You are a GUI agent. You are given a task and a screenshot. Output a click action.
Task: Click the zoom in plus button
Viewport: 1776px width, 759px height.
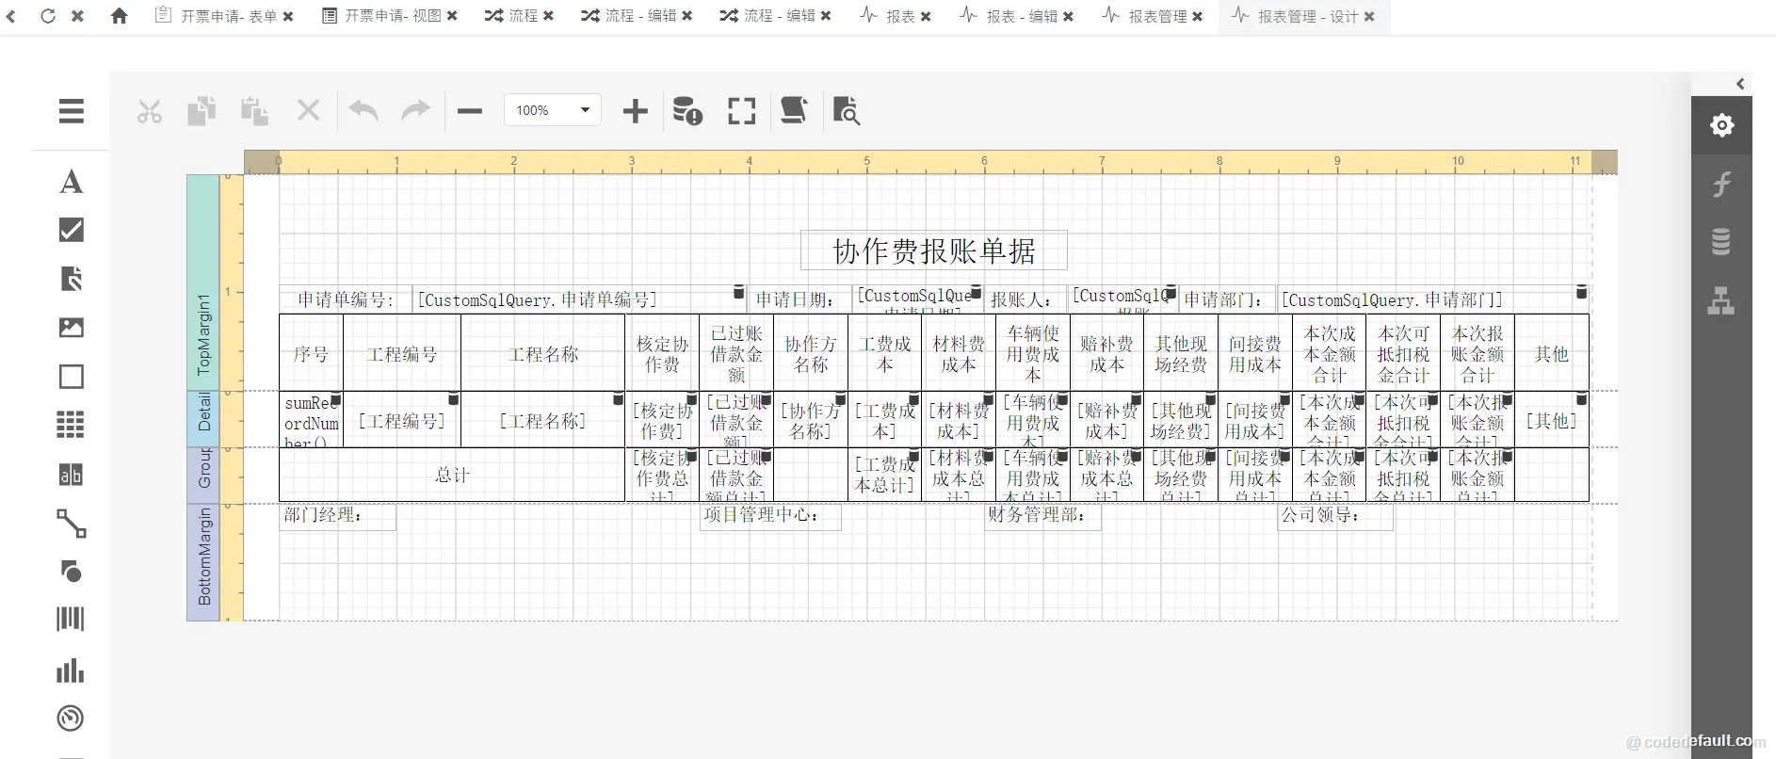(x=636, y=111)
